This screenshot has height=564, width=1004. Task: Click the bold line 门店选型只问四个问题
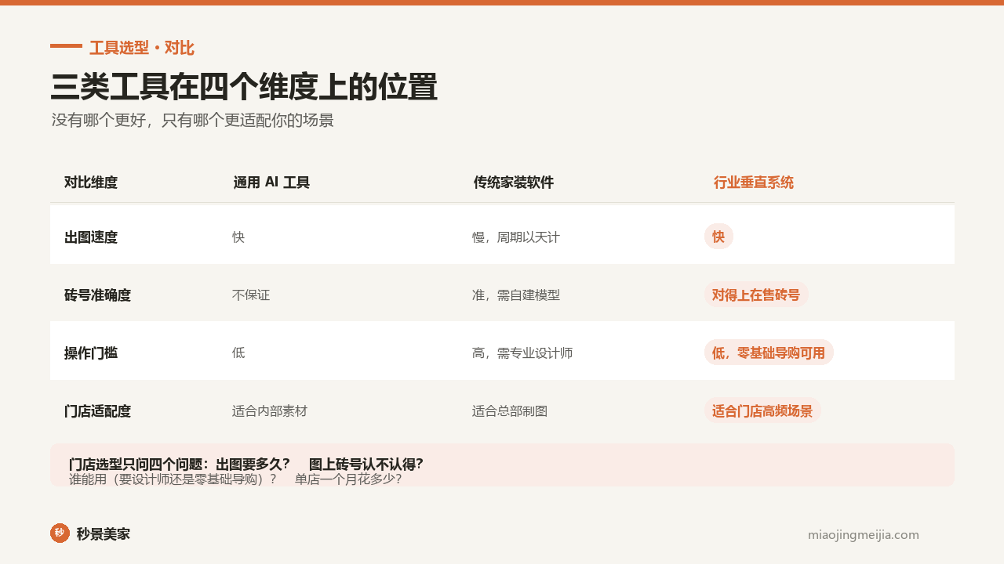point(246,464)
